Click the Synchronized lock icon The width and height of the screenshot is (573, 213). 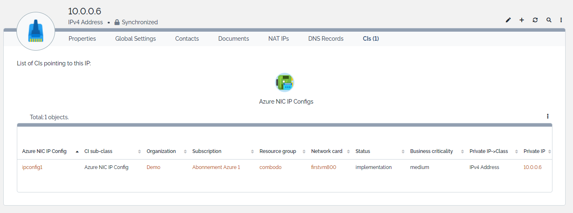point(117,22)
